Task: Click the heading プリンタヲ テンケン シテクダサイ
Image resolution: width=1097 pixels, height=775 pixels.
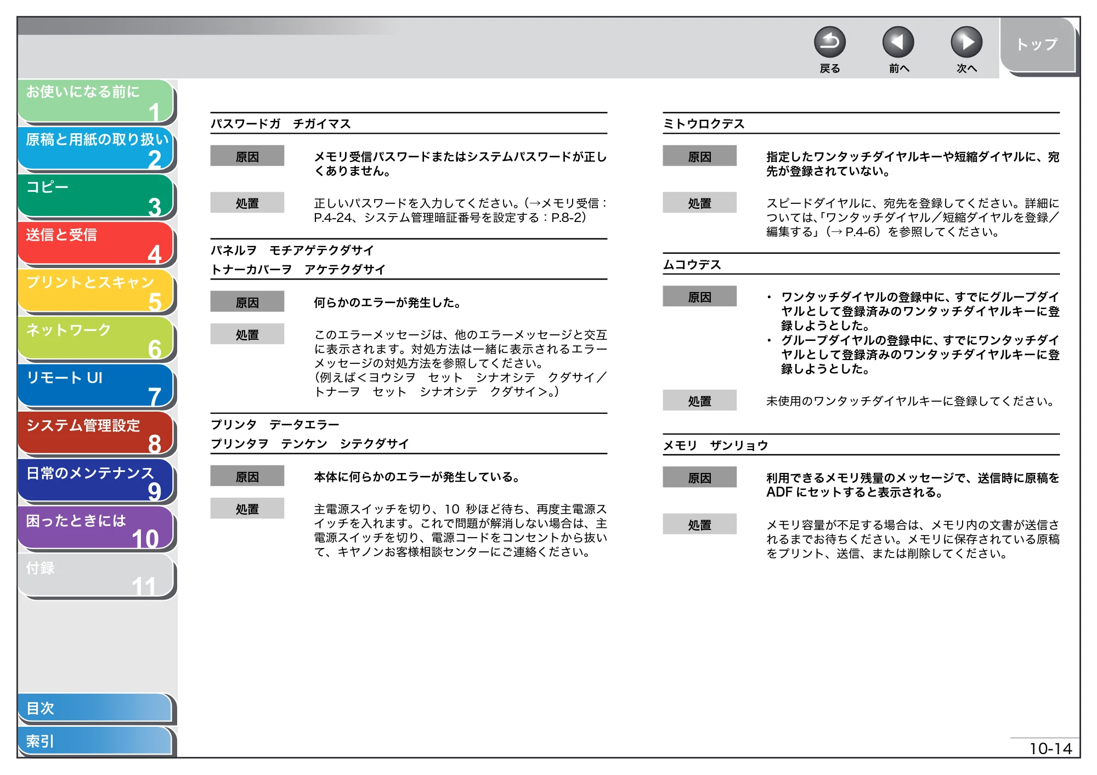Action: tap(310, 444)
